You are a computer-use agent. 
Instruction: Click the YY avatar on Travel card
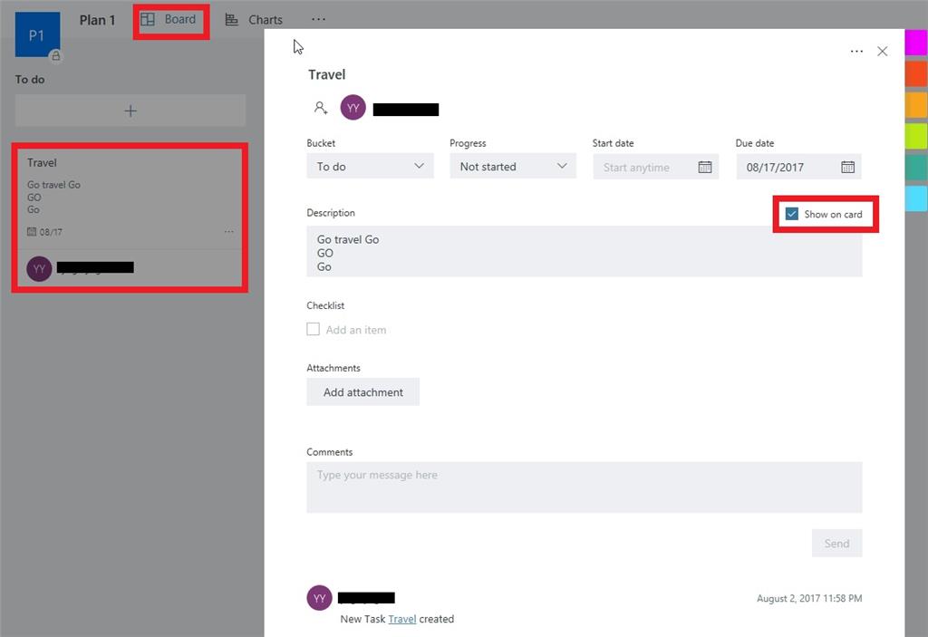[39, 268]
